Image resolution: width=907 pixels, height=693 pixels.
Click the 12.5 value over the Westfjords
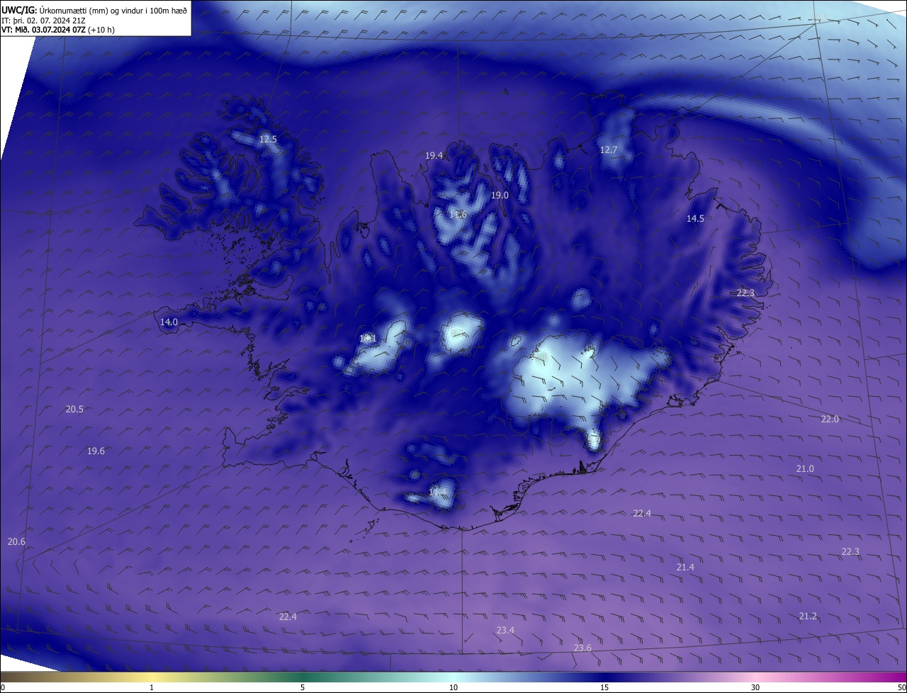pyautogui.click(x=268, y=140)
